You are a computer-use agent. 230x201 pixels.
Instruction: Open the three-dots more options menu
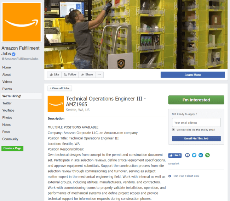pos(99,75)
